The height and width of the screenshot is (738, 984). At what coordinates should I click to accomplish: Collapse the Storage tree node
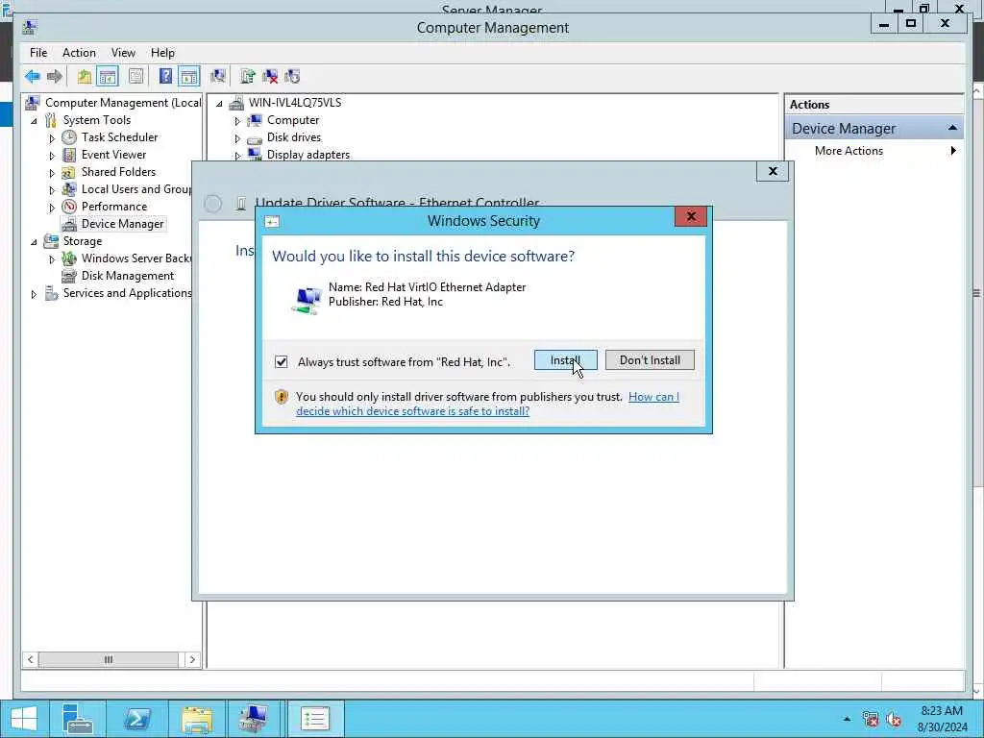click(34, 241)
